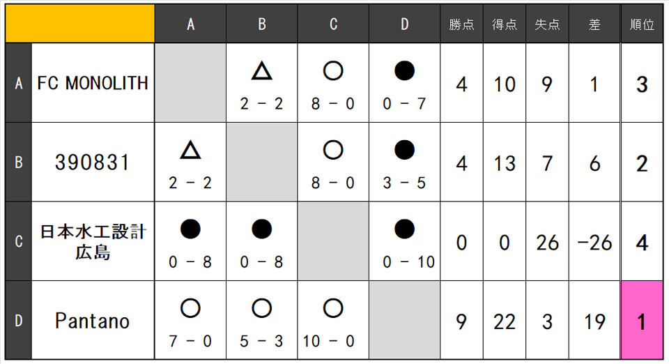Click the orange top-left corner cell
The width and height of the screenshot is (669, 364).
[79, 24]
